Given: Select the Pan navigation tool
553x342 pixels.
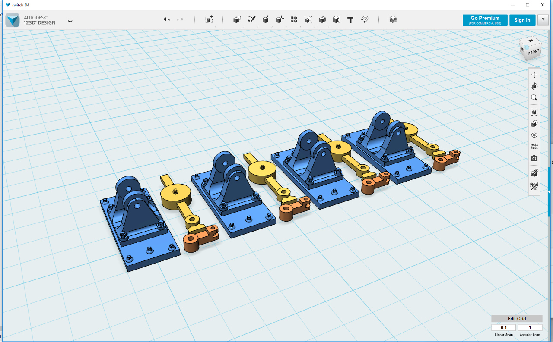Looking at the screenshot, I should [x=534, y=75].
